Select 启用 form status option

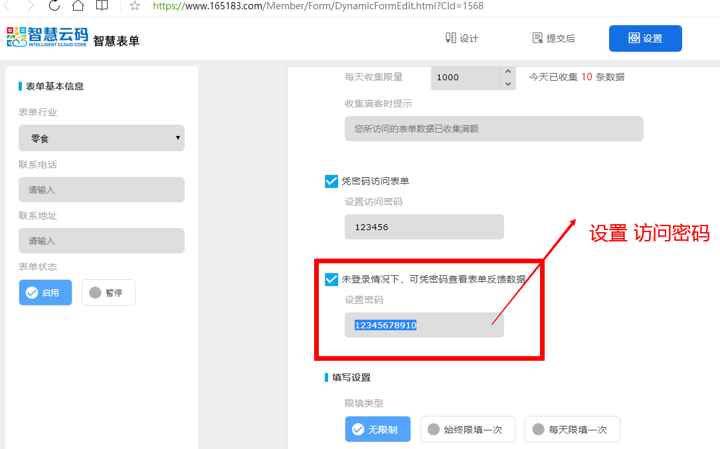point(45,292)
